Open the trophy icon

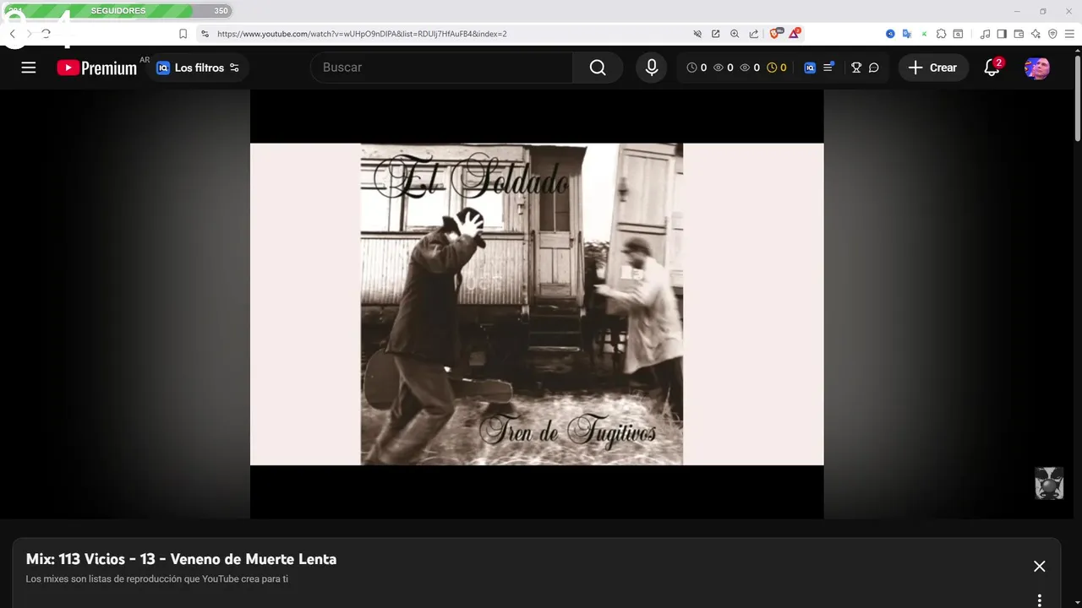[x=856, y=68]
